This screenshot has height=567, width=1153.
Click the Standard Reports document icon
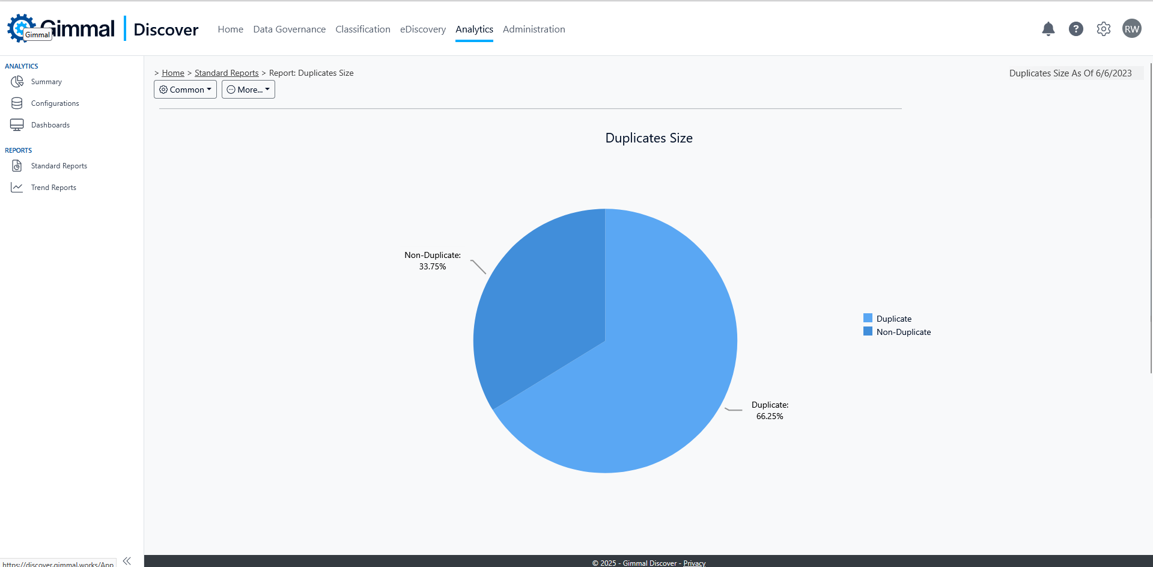click(x=17, y=166)
